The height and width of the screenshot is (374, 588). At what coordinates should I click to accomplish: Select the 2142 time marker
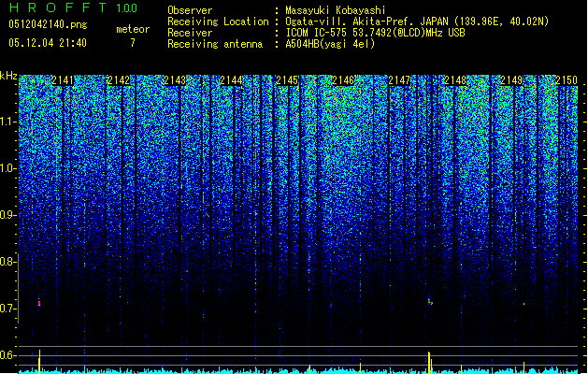119,80
